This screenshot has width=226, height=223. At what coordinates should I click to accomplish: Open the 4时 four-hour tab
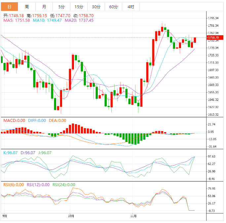tap(131, 7)
